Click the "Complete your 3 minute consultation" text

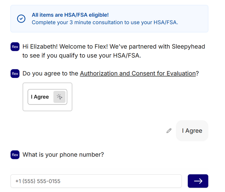pos(105,22)
